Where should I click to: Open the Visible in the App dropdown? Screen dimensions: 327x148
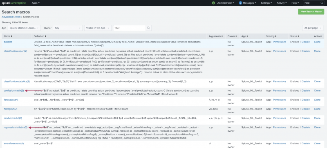pos(98,28)
